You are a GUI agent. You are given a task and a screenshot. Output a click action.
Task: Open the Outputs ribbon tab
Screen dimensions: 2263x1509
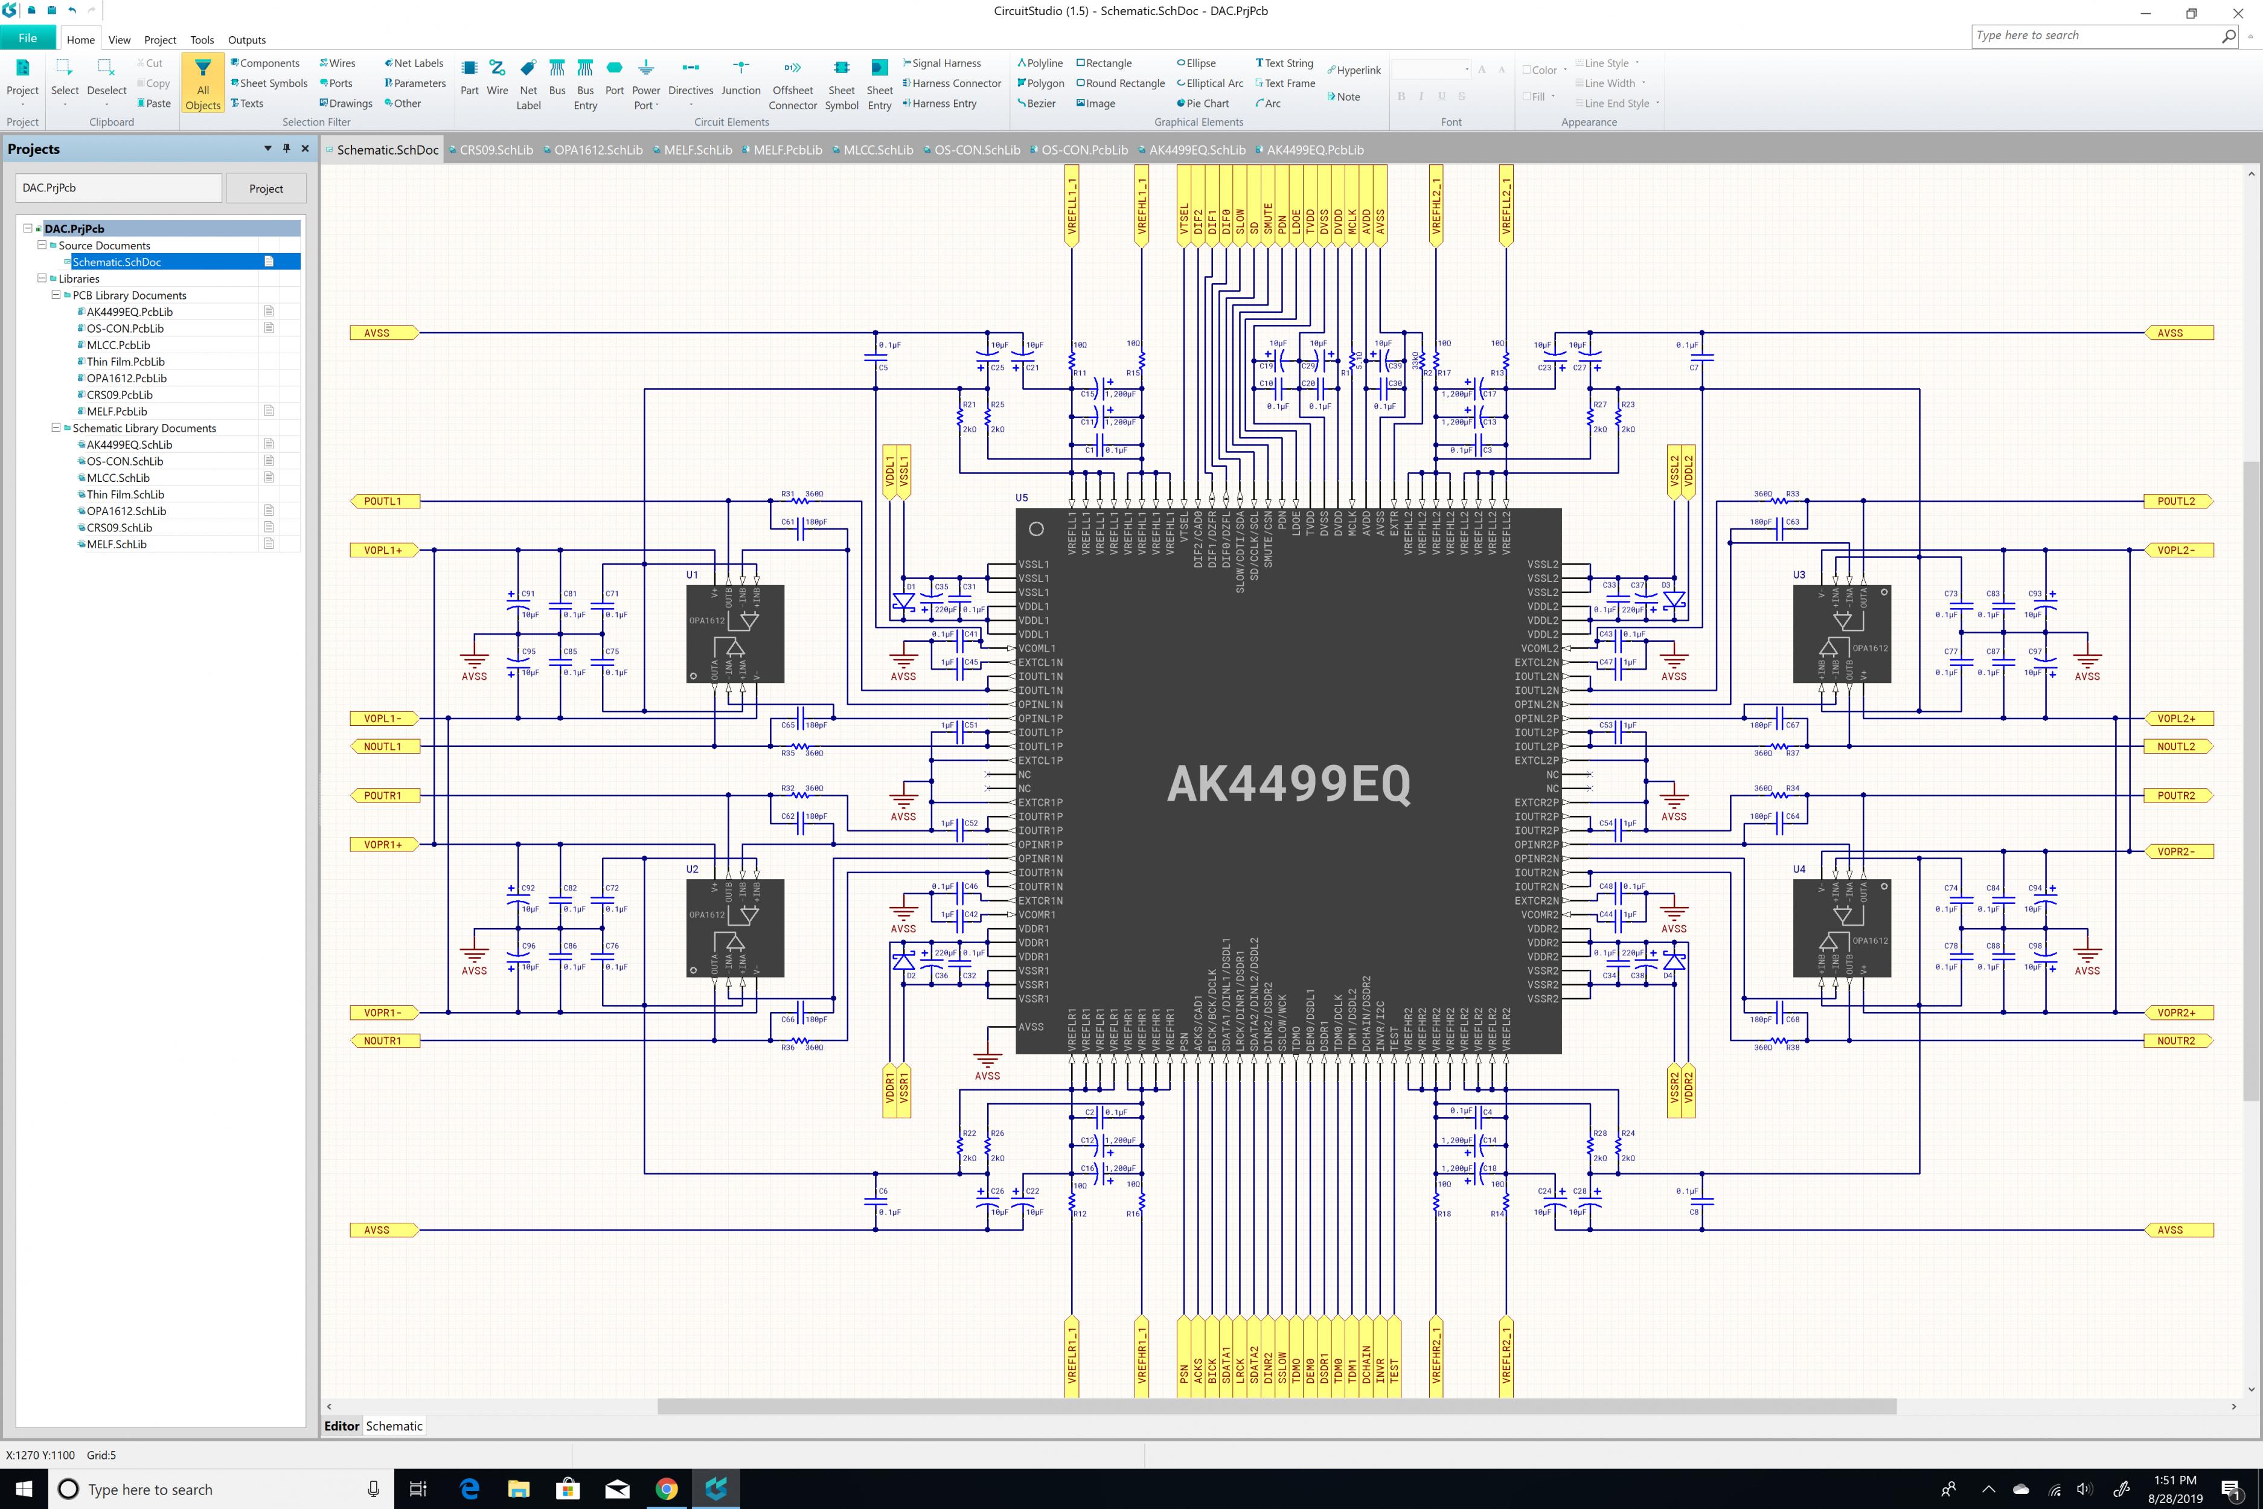(246, 39)
